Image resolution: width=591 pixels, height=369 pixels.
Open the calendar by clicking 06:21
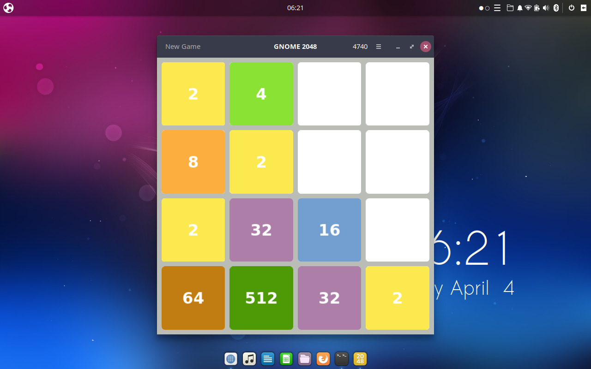pos(295,7)
